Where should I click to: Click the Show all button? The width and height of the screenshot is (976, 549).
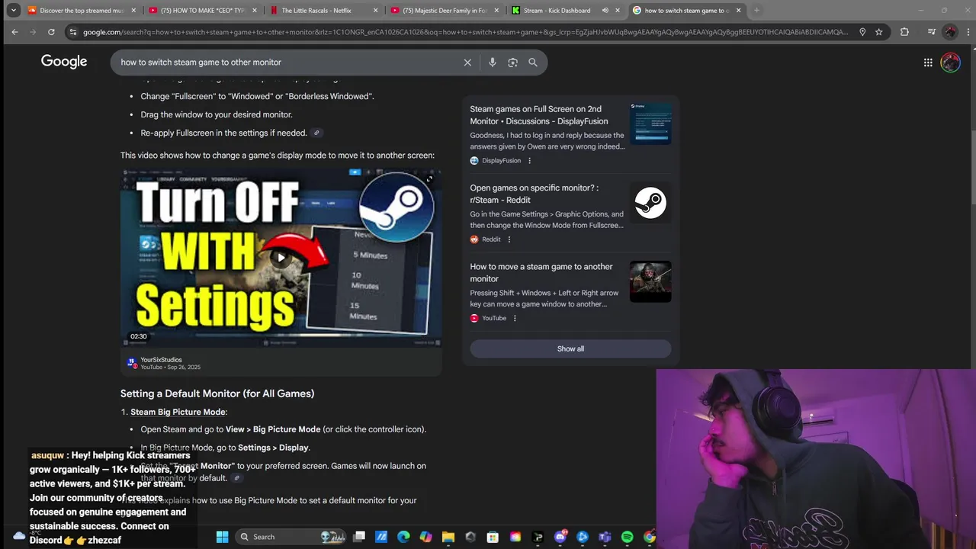tap(570, 348)
